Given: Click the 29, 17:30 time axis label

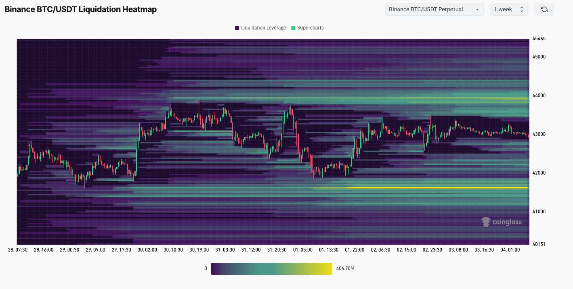Looking at the screenshot, I should [x=121, y=250].
